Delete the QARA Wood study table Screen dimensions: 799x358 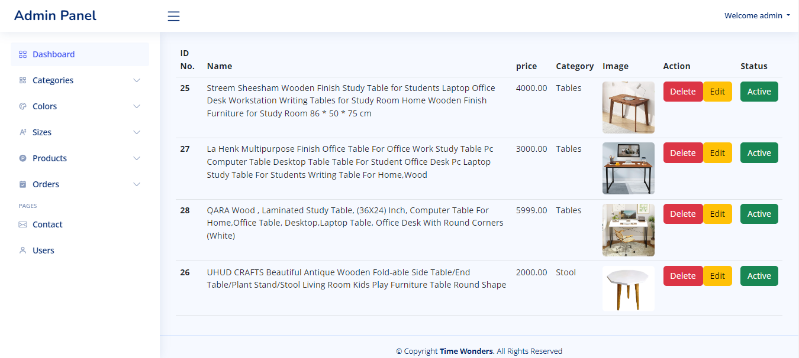(x=683, y=214)
